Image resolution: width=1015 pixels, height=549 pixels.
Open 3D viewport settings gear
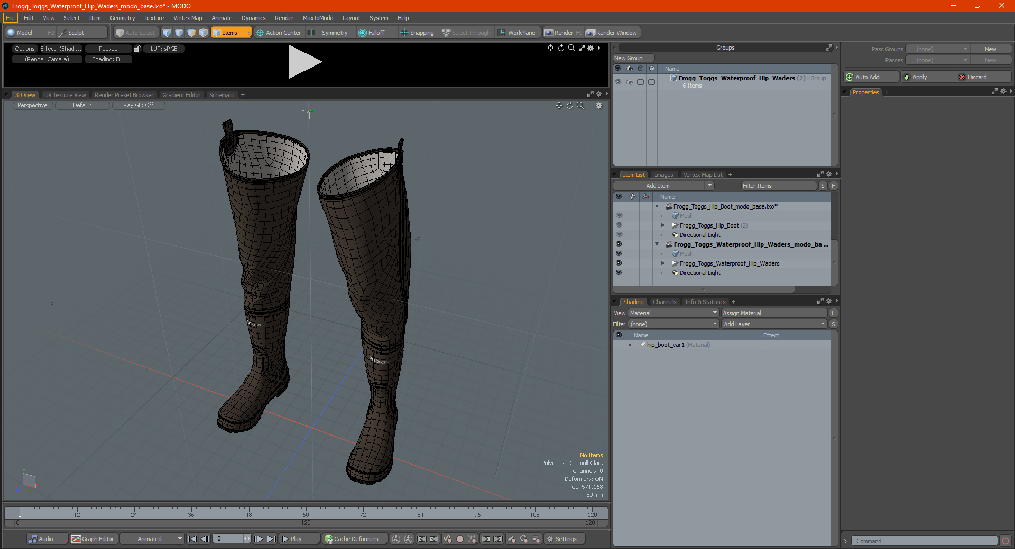tap(599, 106)
